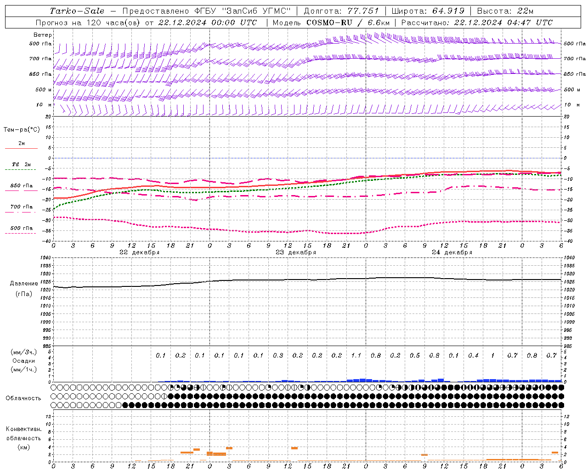The width and height of the screenshot is (588, 470).
Task: Click the 23 декабря date label
Action: 296,252
